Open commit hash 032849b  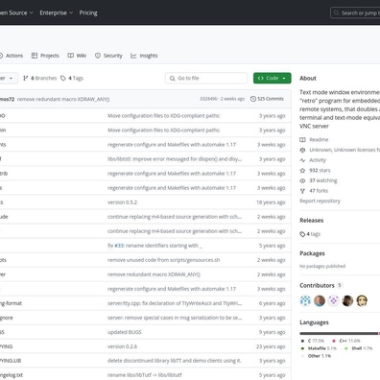point(208,99)
